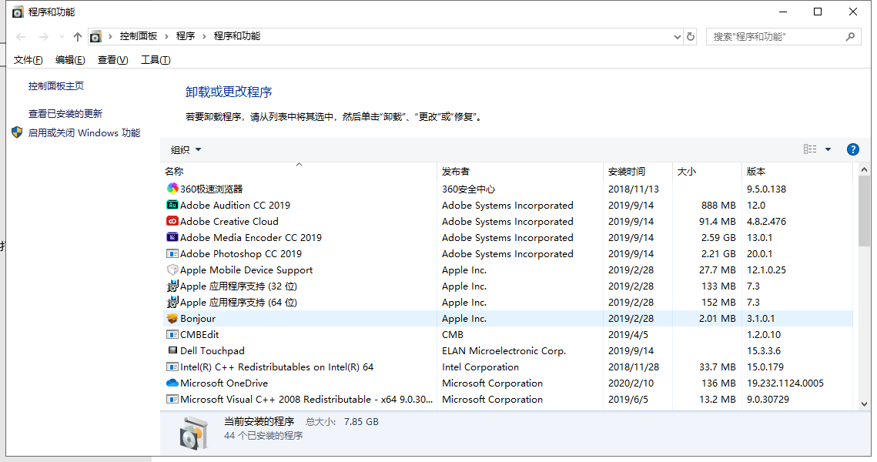Click the size value 888 MB

[718, 206]
